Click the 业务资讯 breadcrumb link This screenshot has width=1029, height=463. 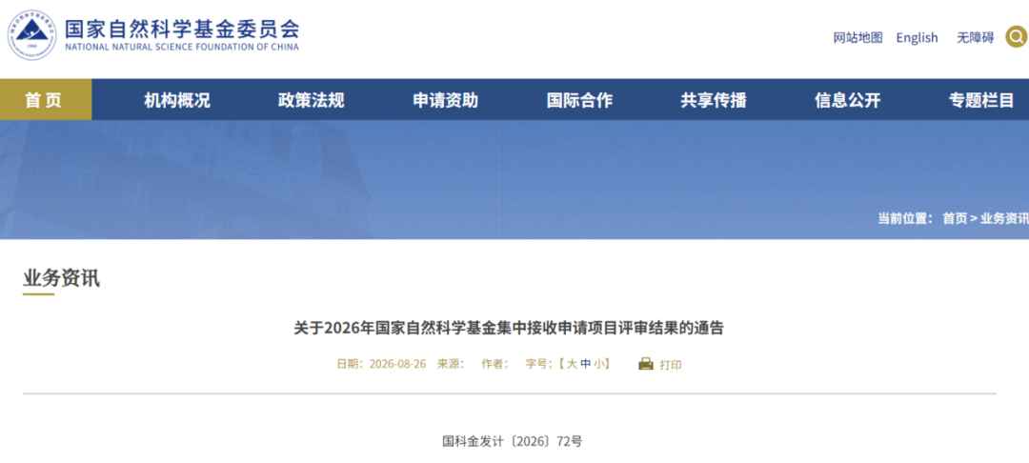point(1005,218)
